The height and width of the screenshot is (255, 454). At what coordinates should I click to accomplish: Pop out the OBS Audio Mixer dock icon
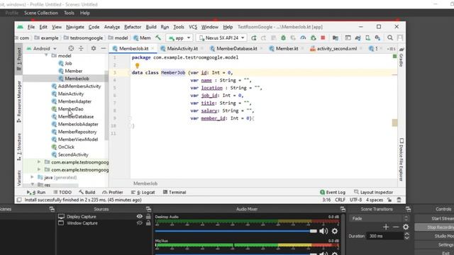click(343, 209)
